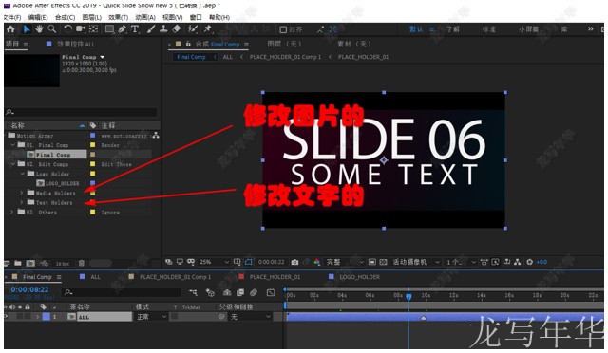
Task: Click the new folder icon in the Project panel
Action: point(18,263)
